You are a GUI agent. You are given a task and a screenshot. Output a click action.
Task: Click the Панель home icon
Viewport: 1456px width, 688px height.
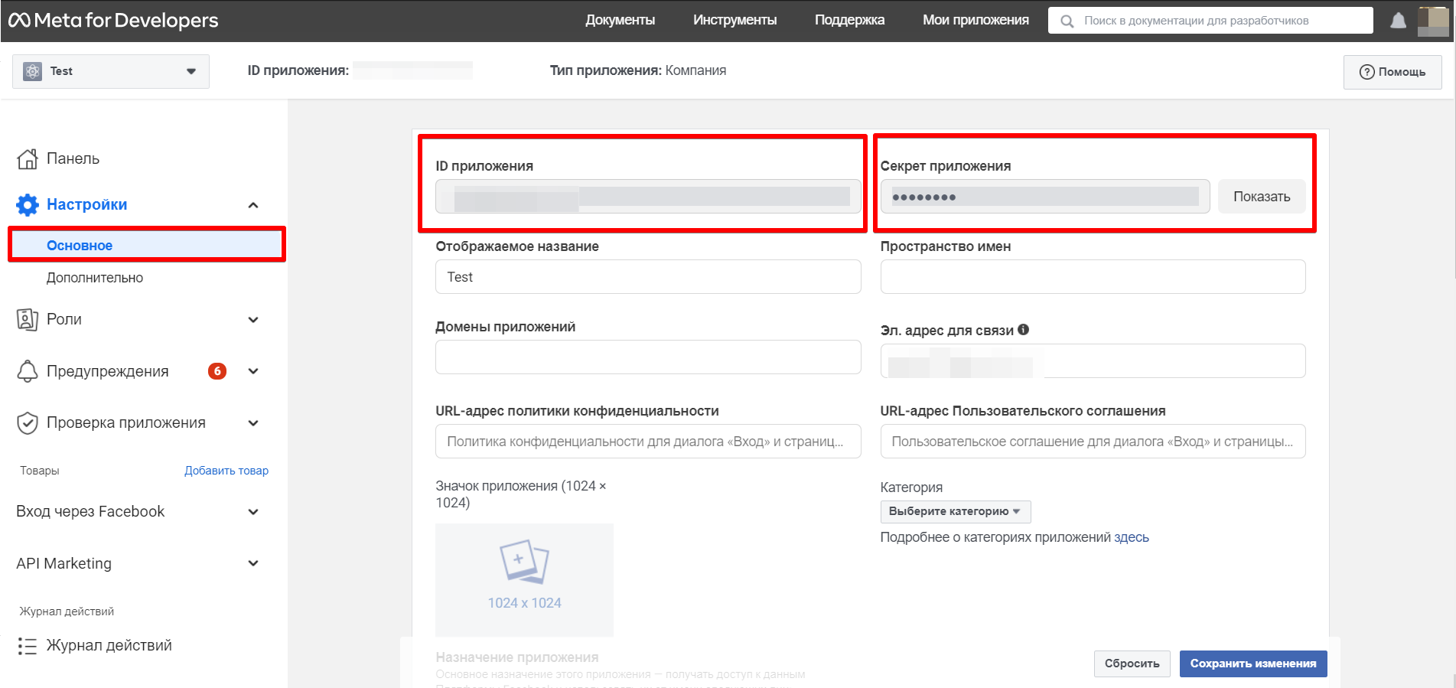click(x=28, y=158)
